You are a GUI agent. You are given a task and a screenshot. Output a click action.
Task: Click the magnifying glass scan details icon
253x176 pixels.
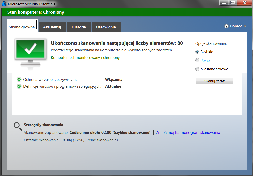pyautogui.click(x=18, y=127)
